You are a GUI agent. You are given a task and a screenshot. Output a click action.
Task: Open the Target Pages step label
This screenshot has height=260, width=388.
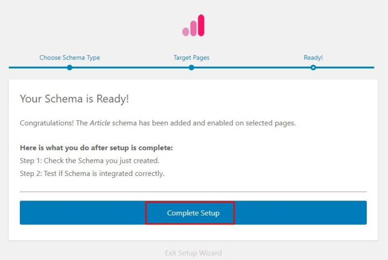point(192,58)
